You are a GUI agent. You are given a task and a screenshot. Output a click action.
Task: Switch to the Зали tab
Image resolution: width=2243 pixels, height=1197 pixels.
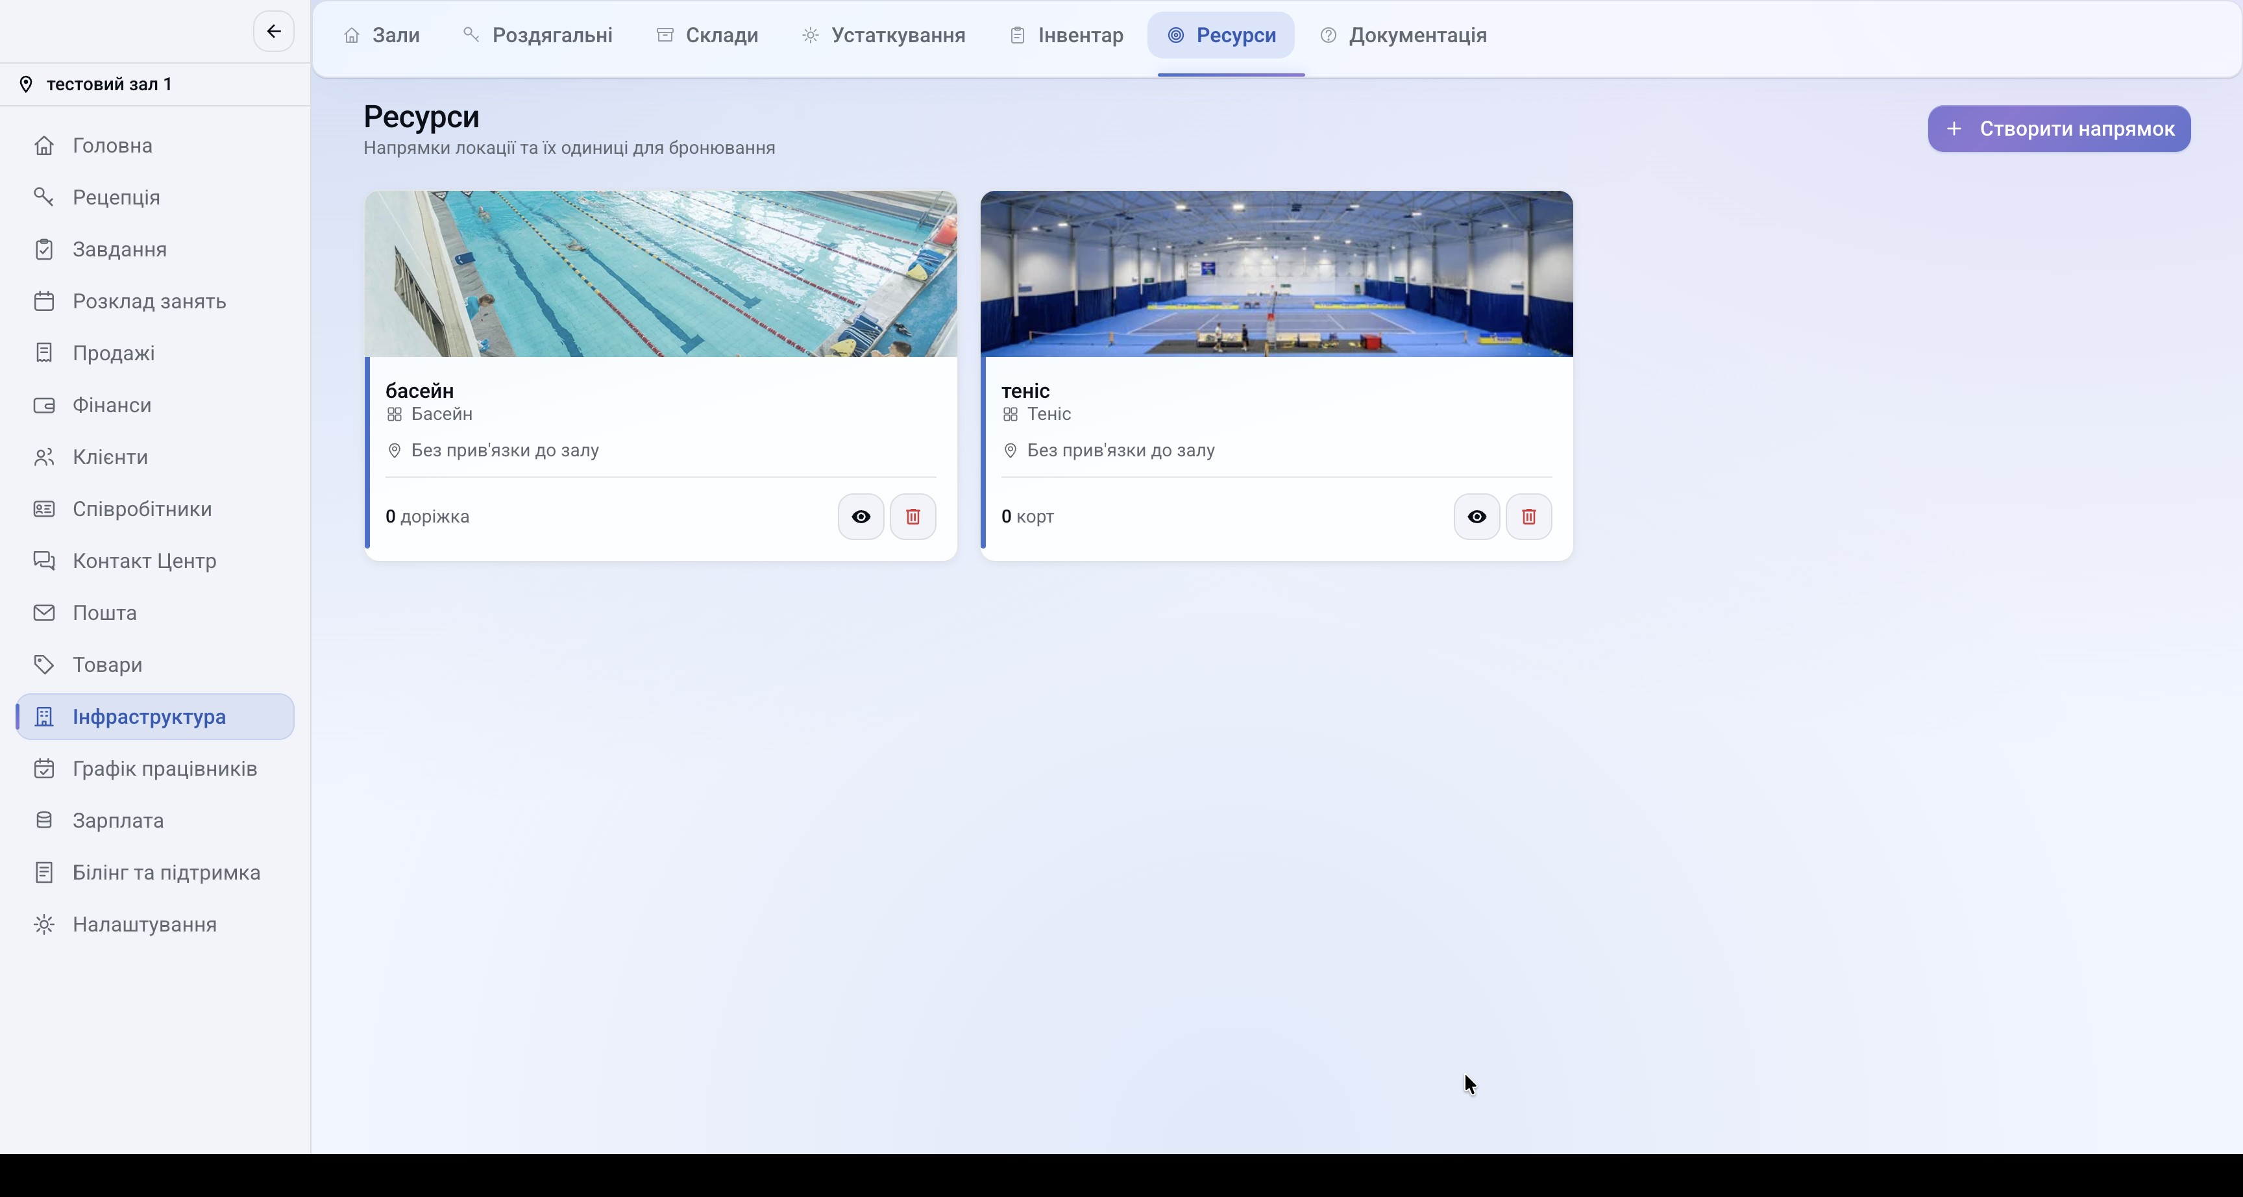(382, 35)
